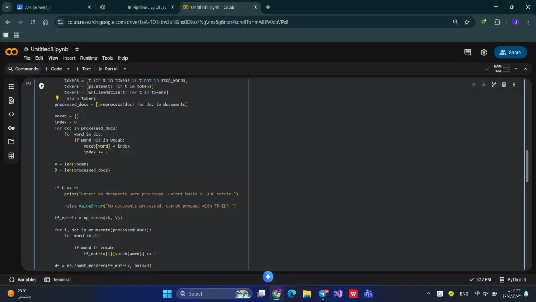Open the Runtime menu
The width and height of the screenshot is (536, 302).
88,58
